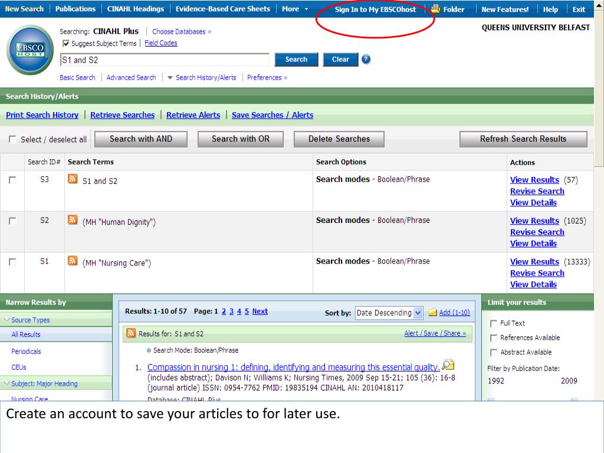Click Add (1-10) to folder link
604x453 pixels.
point(454,313)
